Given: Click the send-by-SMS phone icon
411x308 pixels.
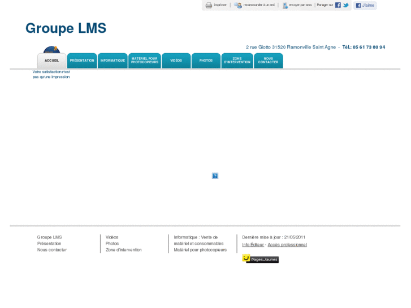Looking at the screenshot, I should (285, 5).
